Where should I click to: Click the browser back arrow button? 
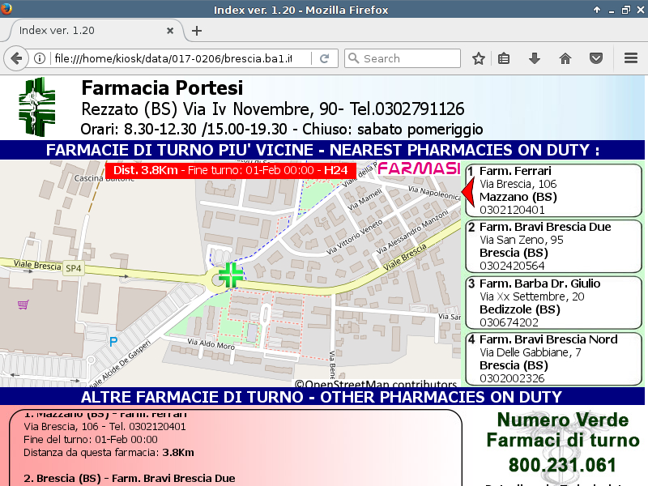pyautogui.click(x=16, y=58)
